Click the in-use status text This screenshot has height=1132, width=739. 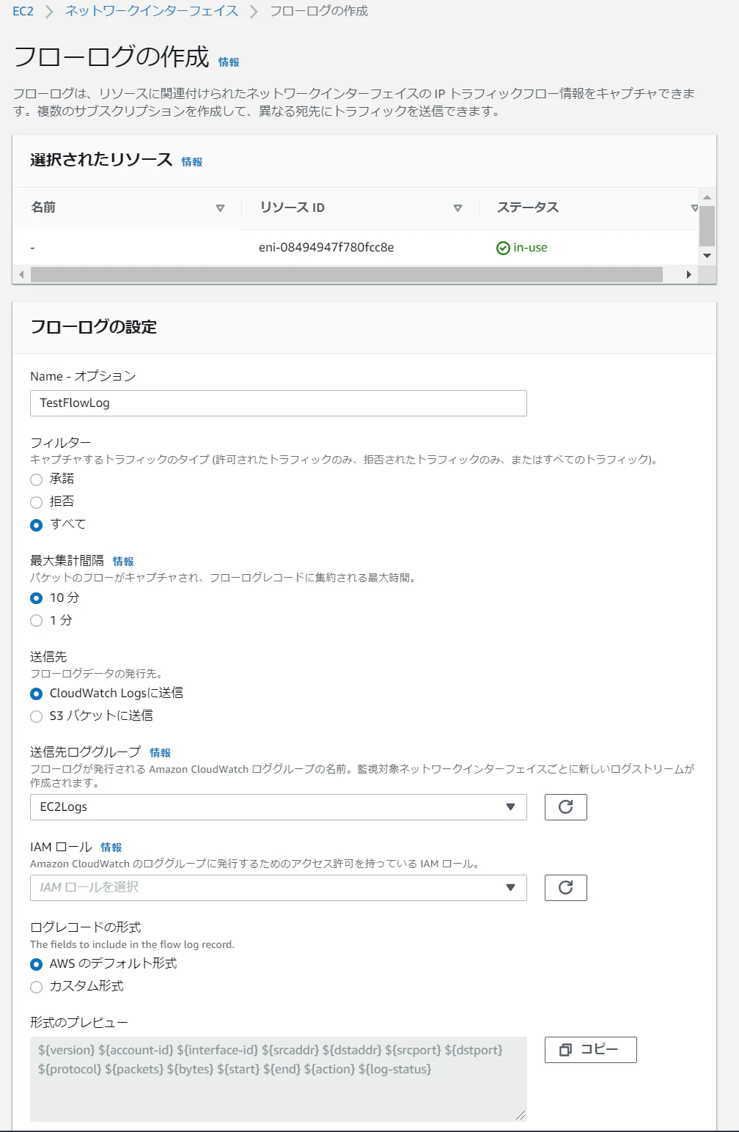tap(530, 248)
